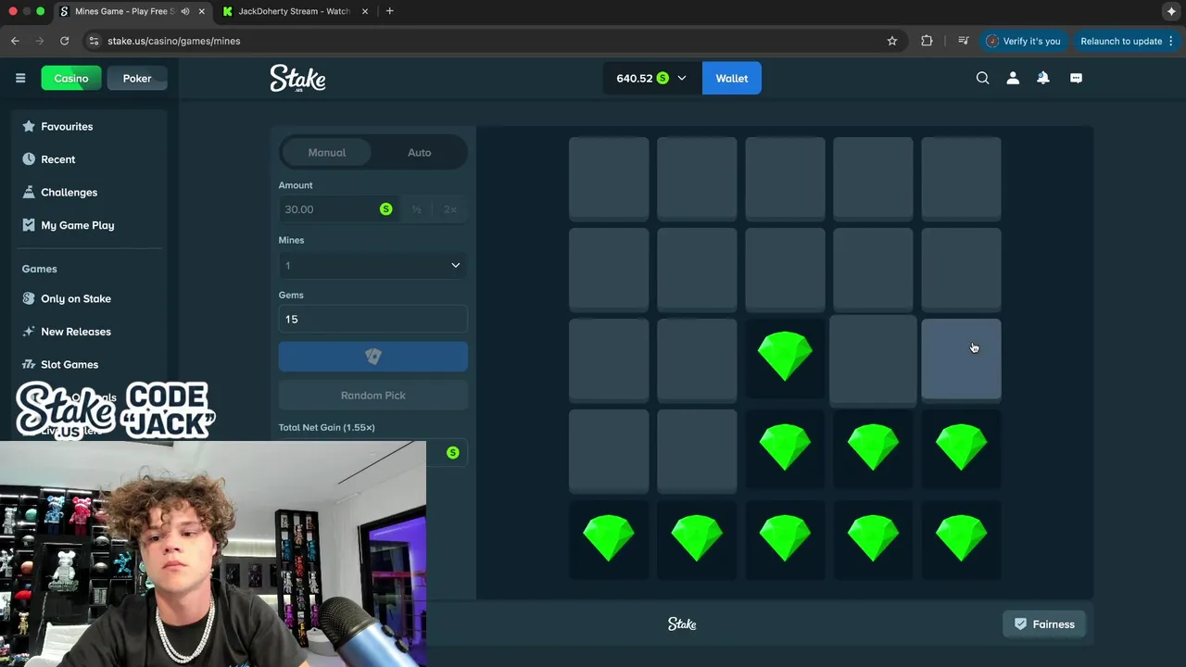Open the browser media control icon
This screenshot has width=1186, height=667.
[x=963, y=41]
